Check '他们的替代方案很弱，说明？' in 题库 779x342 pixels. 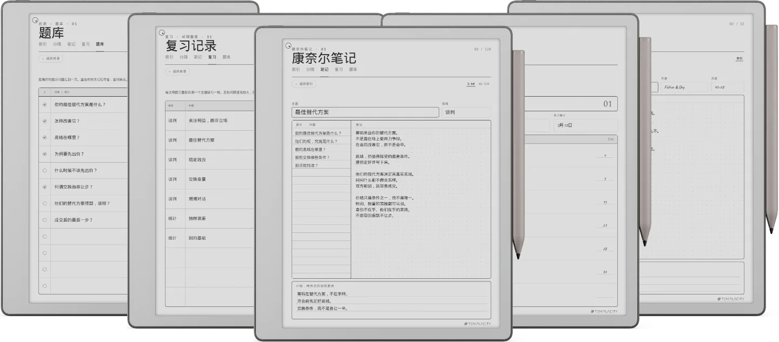(x=44, y=204)
